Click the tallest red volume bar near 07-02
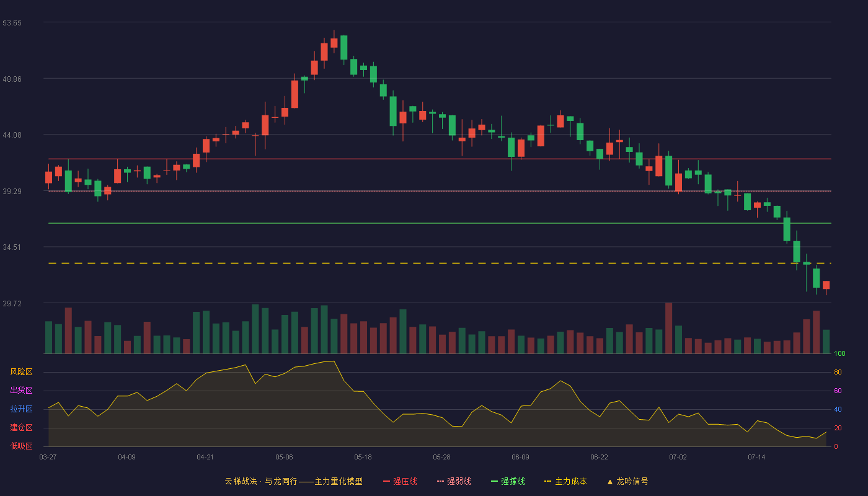 [668, 328]
